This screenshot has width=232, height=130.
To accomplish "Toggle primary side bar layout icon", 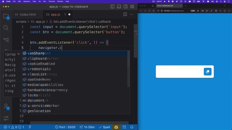I will tap(112, 6).
